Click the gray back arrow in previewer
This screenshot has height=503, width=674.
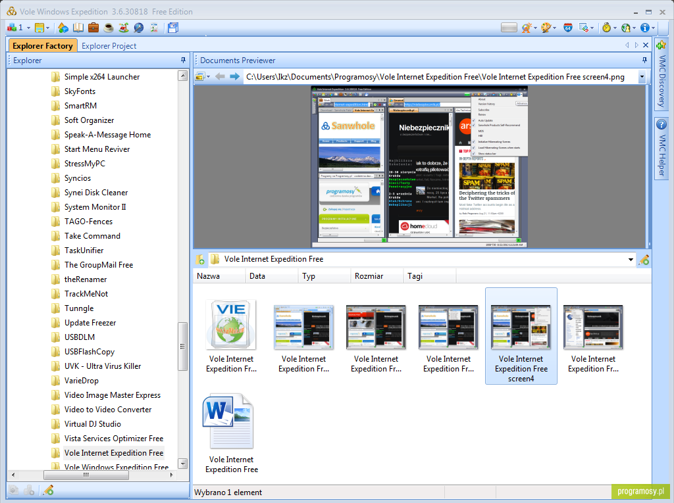(x=220, y=76)
